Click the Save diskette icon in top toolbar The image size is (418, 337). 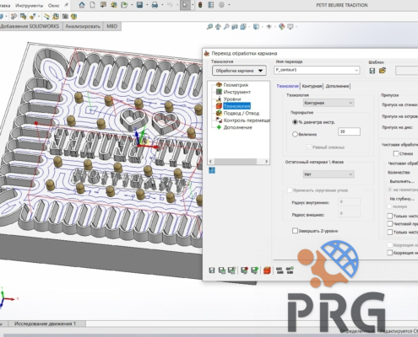139,5
